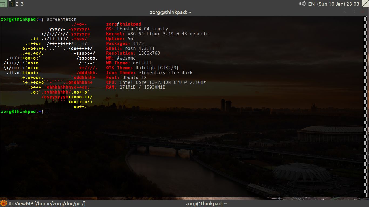Click the Uptime value 5m

(x=130, y=39)
